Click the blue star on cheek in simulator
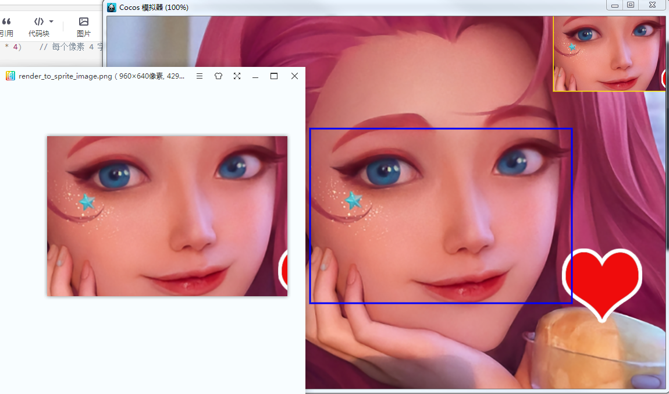 (353, 200)
